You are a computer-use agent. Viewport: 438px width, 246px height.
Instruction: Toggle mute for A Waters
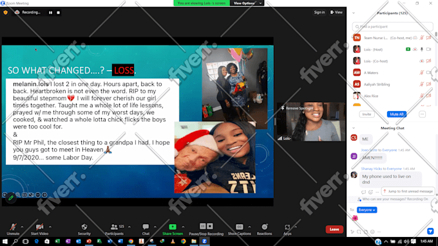[x=421, y=73]
